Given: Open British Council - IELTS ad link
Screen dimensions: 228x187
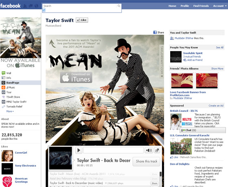Looking at the screenshot, I should (184, 111).
